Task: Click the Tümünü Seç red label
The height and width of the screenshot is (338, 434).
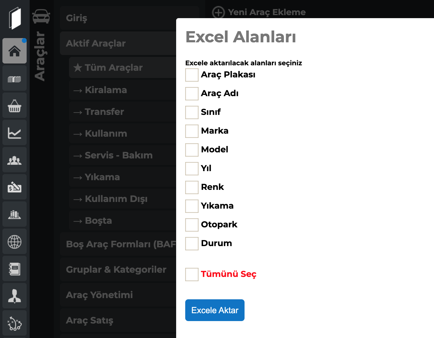Action: point(229,274)
